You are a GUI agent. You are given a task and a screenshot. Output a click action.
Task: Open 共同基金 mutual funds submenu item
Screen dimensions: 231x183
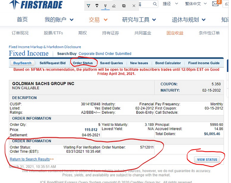click(143, 33)
